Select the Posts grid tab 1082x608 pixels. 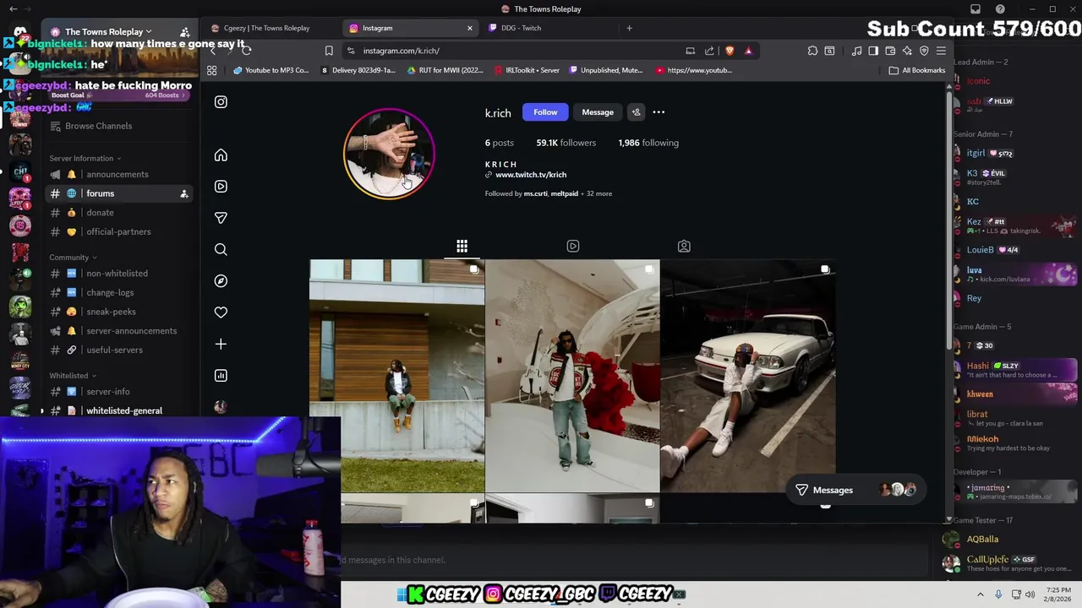pos(462,247)
